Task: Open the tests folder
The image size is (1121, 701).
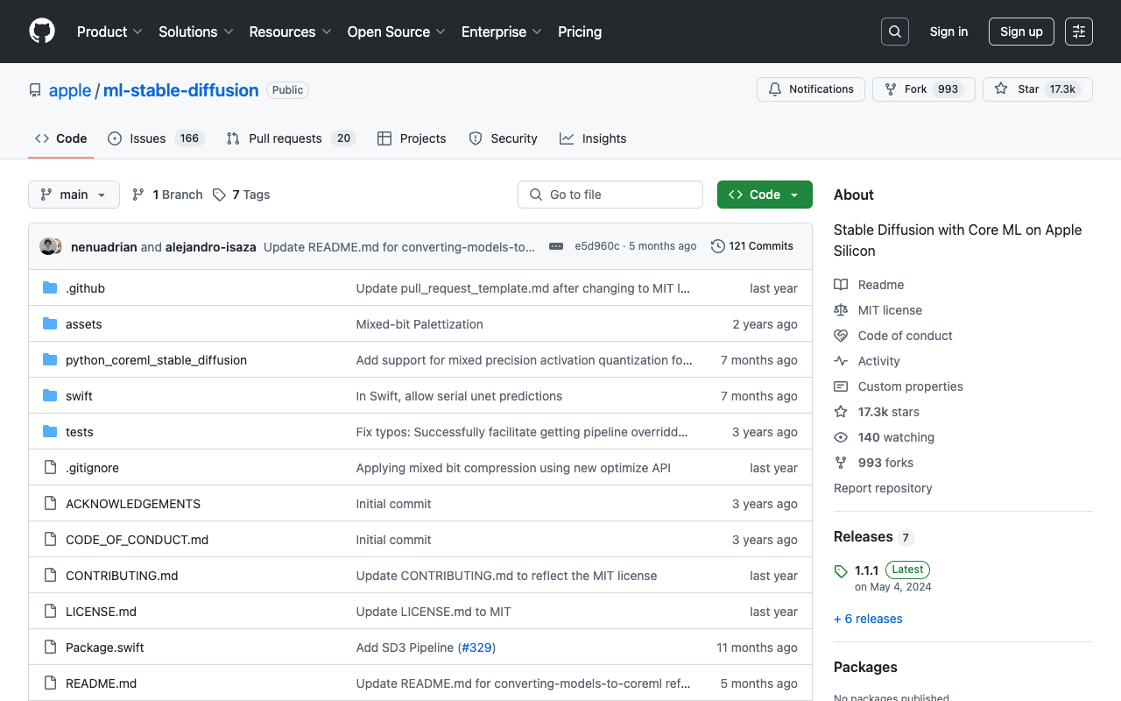Action: pyautogui.click(x=80, y=432)
